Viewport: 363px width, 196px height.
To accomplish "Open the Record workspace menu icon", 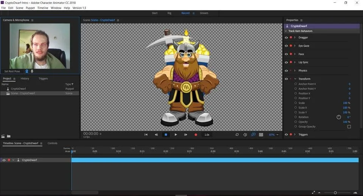I will tap(194, 14).
